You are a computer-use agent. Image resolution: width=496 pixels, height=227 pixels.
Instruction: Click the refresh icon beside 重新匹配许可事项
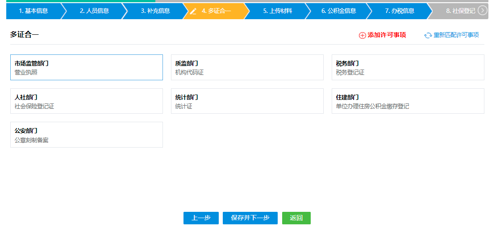428,35
